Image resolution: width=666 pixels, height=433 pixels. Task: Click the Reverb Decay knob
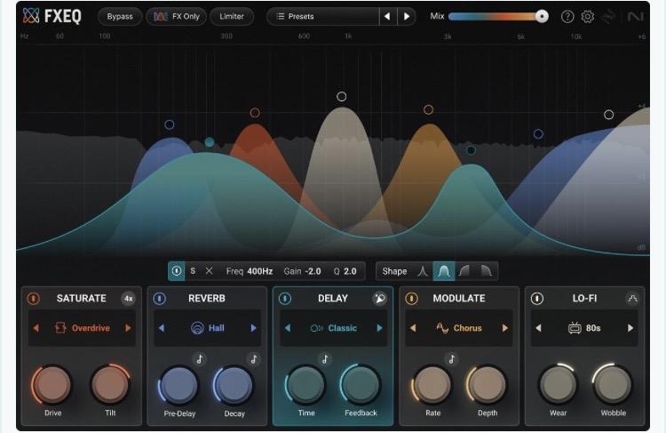coord(234,384)
